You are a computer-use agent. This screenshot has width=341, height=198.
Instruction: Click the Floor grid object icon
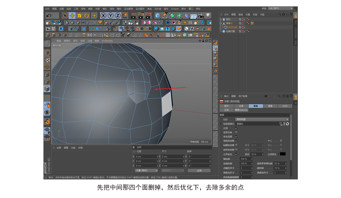click(193, 16)
